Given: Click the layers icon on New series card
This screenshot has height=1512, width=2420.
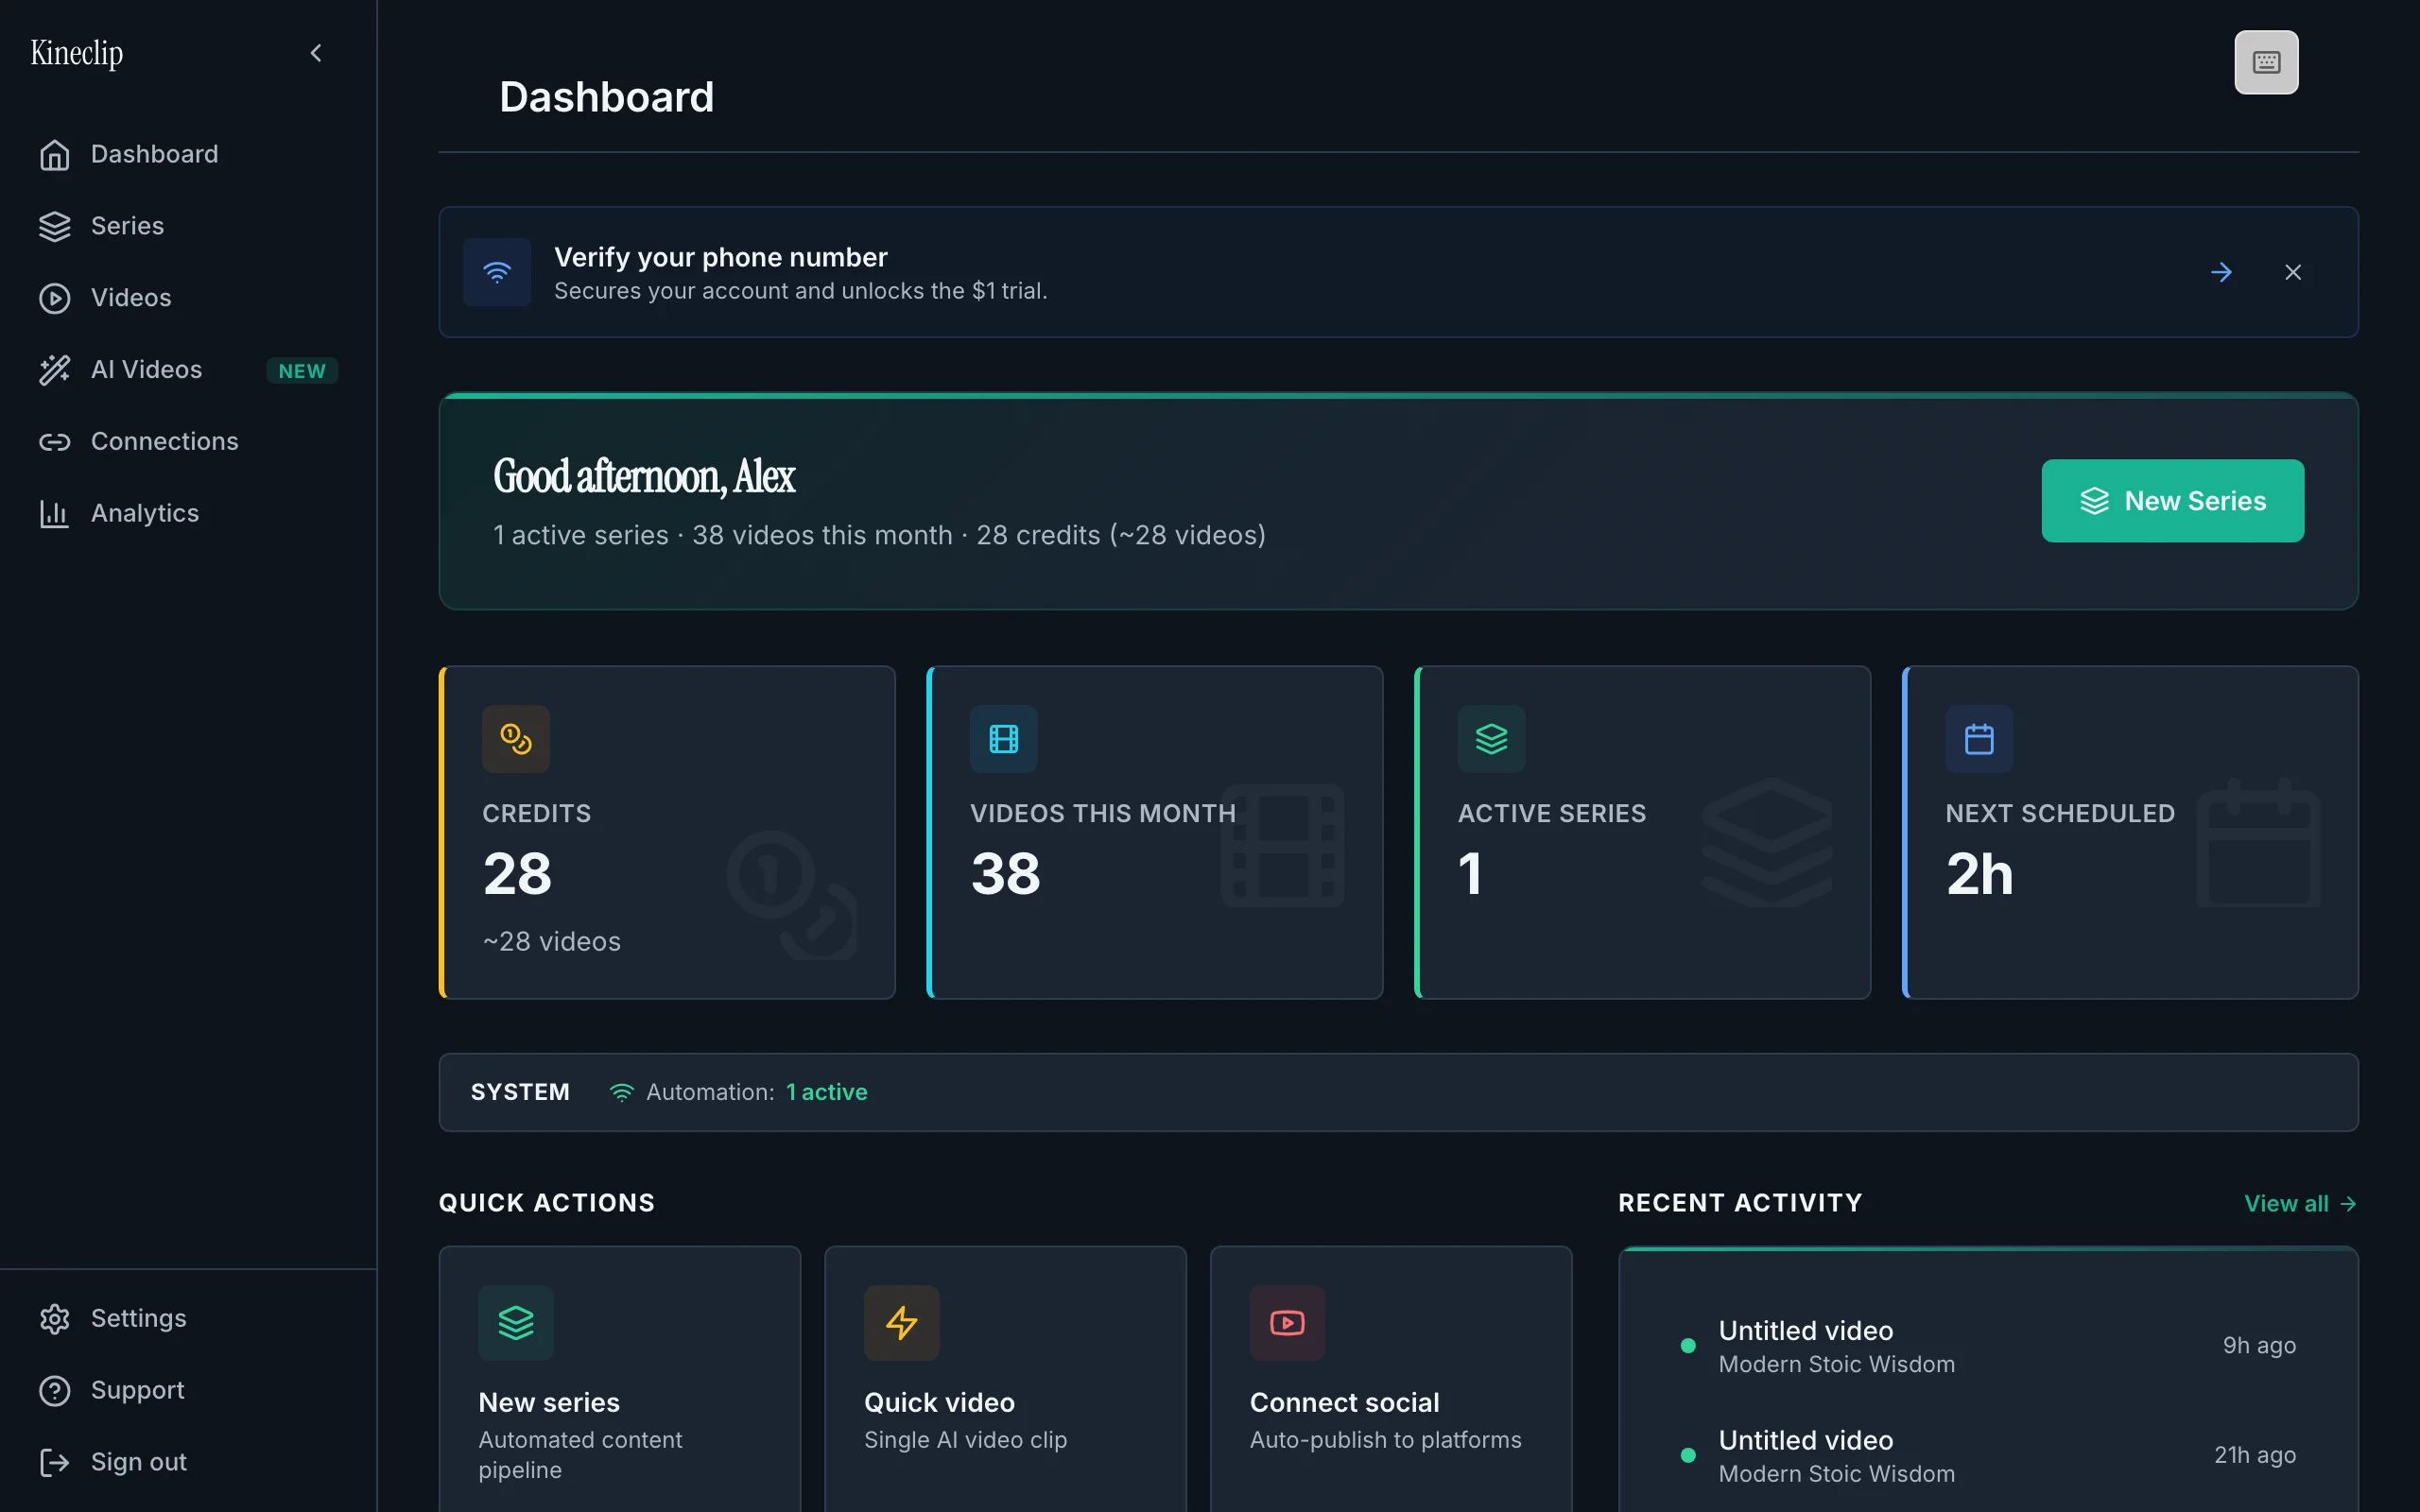Looking at the screenshot, I should click(516, 1323).
